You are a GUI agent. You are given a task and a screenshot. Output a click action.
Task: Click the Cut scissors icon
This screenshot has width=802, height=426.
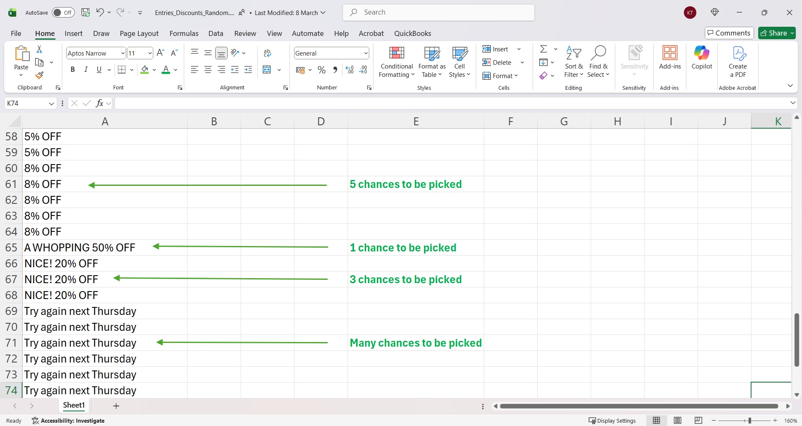click(x=39, y=49)
